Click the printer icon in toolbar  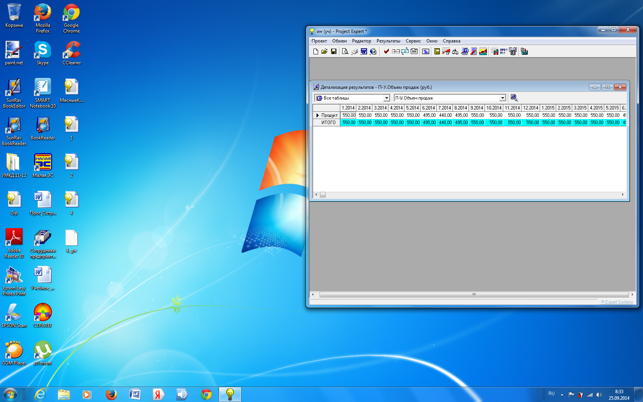click(354, 51)
